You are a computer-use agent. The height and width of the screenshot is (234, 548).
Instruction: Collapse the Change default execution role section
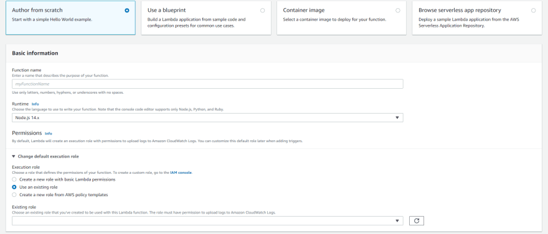pyautogui.click(x=45, y=156)
